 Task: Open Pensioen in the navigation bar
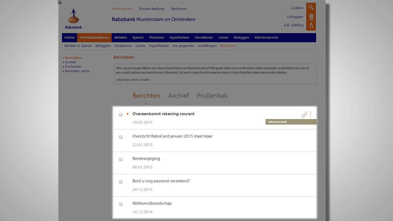pyautogui.click(x=156, y=37)
